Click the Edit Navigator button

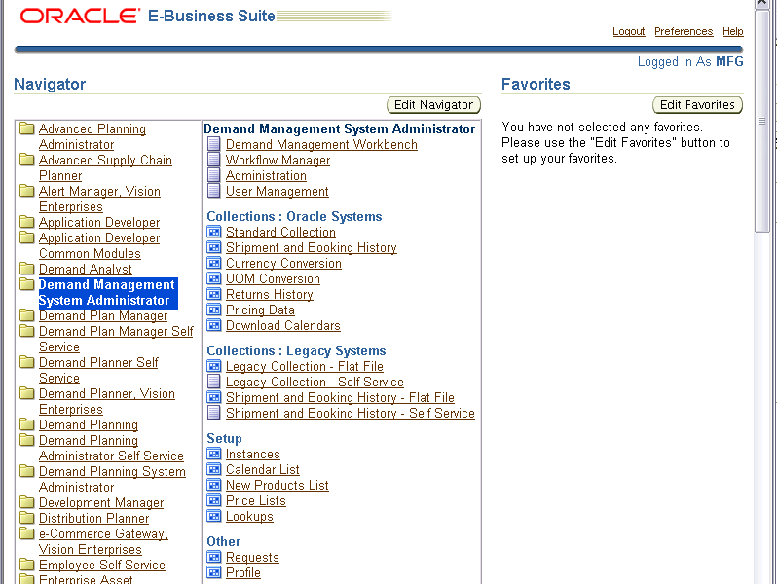pyautogui.click(x=433, y=105)
